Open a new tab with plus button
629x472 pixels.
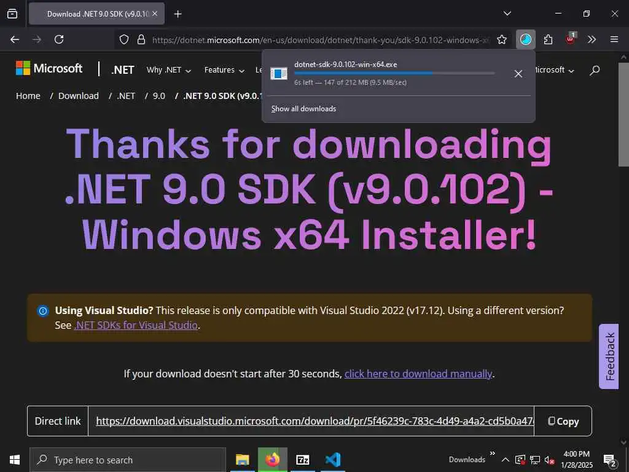pos(178,14)
